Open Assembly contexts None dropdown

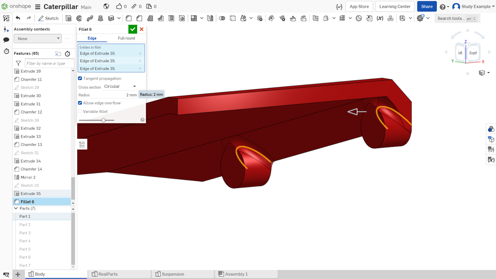coord(38,38)
